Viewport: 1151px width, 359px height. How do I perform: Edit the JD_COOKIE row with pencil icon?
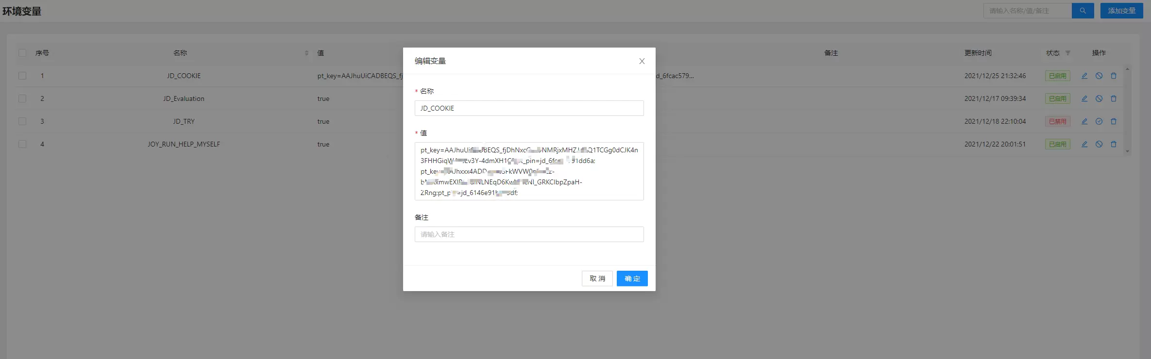pyautogui.click(x=1084, y=76)
